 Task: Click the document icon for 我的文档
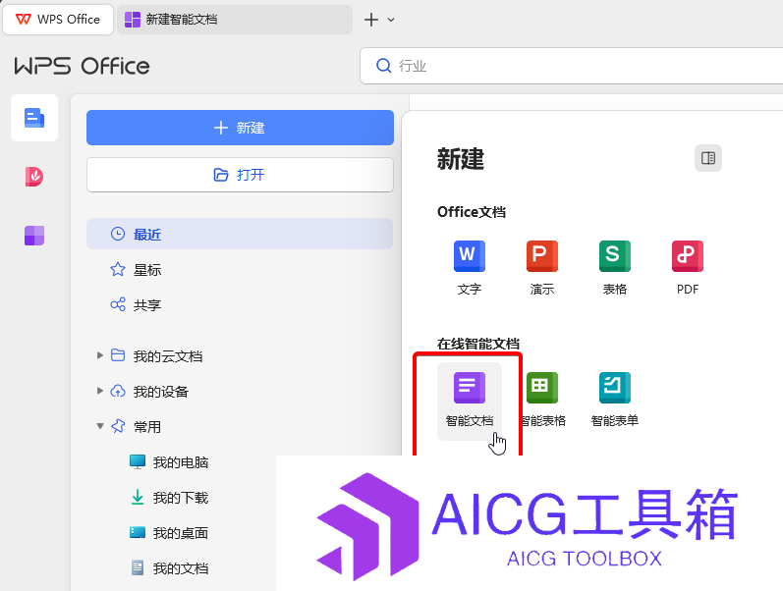pos(138,568)
